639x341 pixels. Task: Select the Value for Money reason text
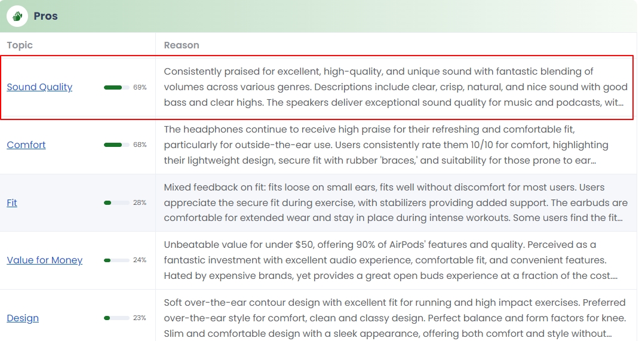[x=391, y=260]
